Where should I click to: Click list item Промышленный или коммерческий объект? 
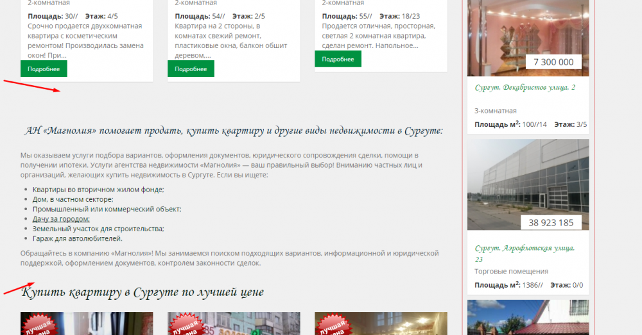(107, 209)
